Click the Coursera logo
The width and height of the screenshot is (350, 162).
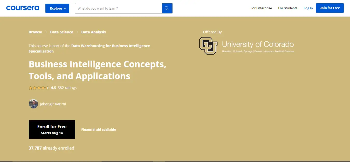[x=23, y=8]
